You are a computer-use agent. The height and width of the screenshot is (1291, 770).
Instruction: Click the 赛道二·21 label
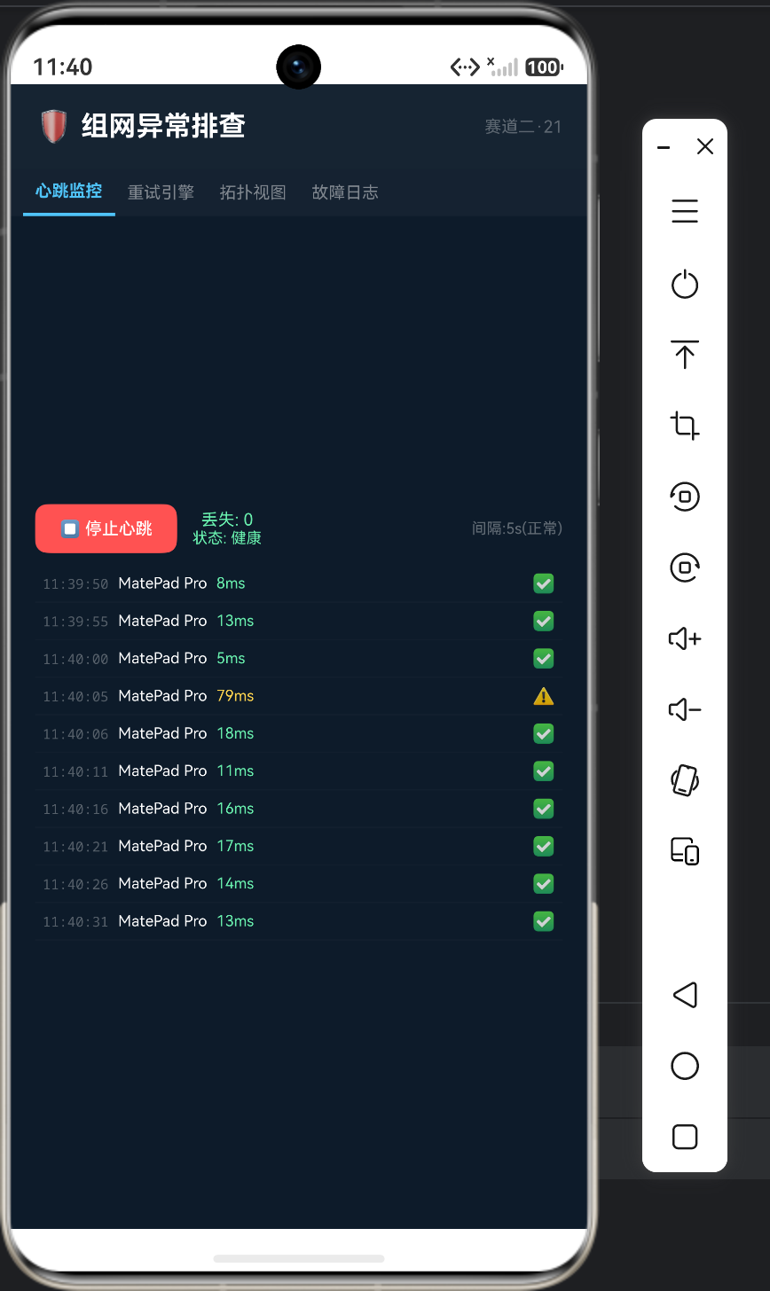pos(523,127)
